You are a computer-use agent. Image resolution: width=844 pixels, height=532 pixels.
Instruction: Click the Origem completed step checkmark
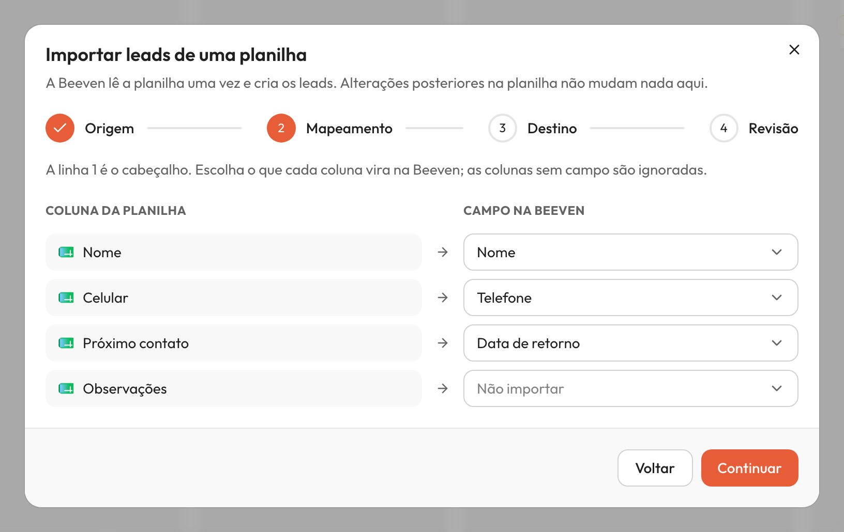pyautogui.click(x=60, y=128)
